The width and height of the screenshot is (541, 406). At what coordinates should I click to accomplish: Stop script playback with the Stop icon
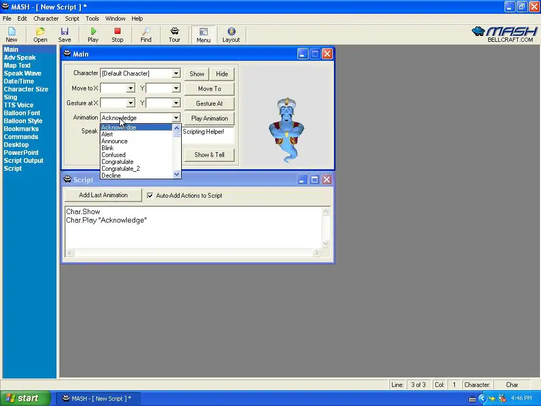coord(117,35)
